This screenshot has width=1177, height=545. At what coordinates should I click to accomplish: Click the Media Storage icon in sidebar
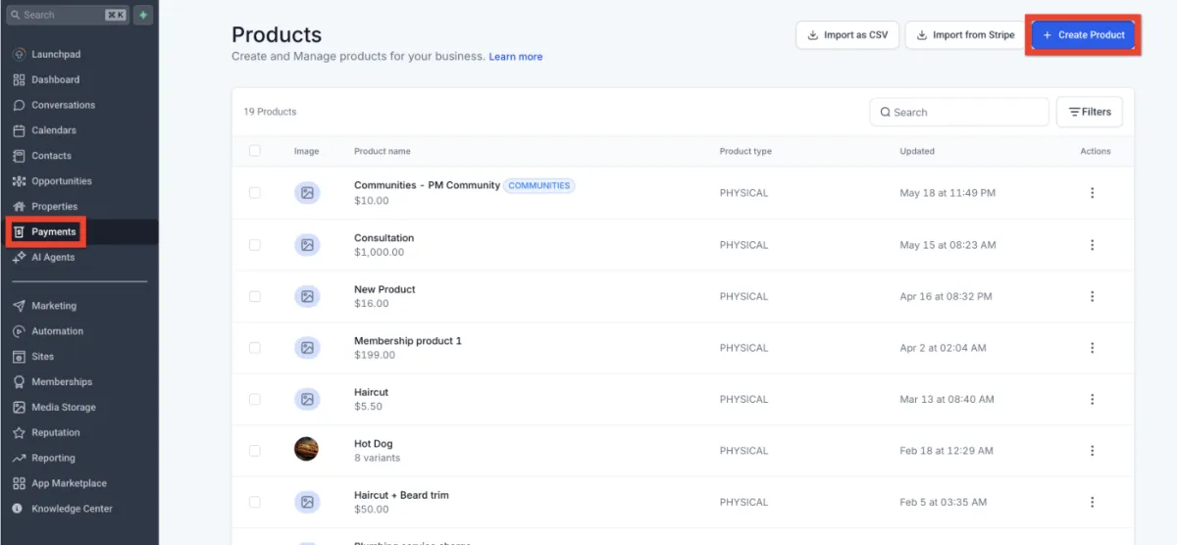[19, 407]
